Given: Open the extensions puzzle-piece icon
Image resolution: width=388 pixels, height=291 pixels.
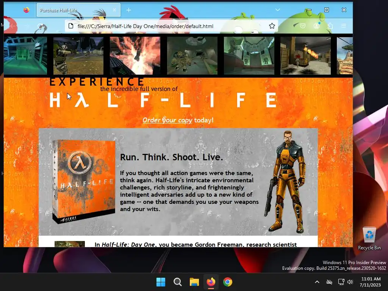Looking at the screenshot, I should click(330, 26).
